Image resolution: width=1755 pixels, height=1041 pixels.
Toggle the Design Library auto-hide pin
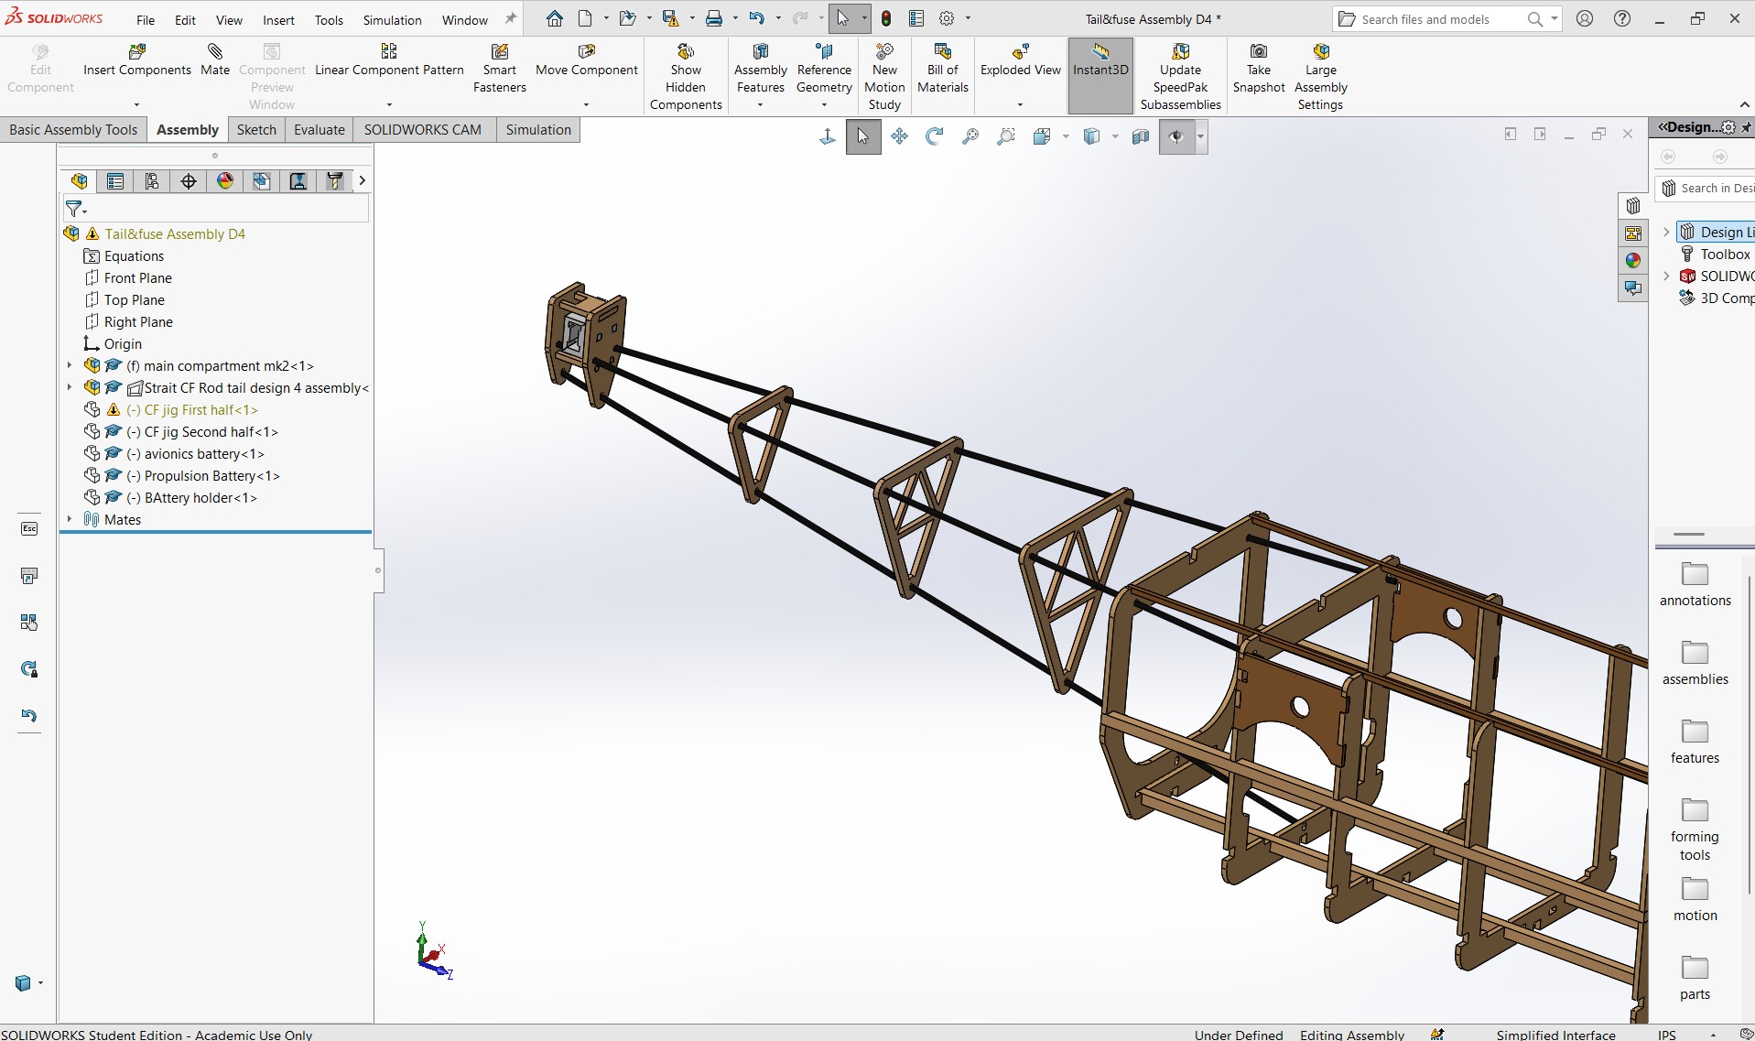[x=1746, y=127]
